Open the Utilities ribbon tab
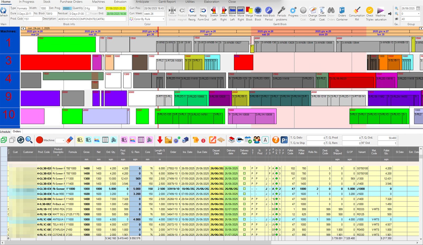423x245 pixels. pos(190,2)
